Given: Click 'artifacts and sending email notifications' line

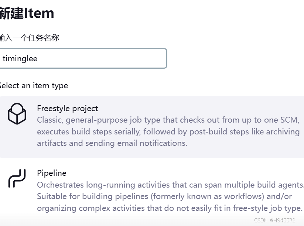Looking at the screenshot, I should click(112, 143).
